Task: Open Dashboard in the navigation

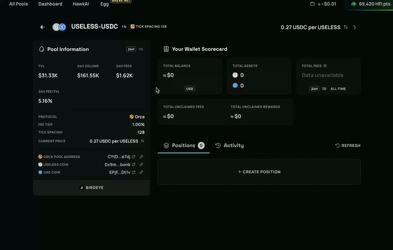Action: [50, 4]
